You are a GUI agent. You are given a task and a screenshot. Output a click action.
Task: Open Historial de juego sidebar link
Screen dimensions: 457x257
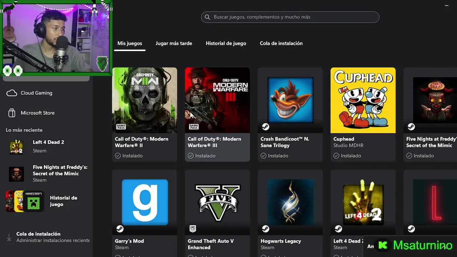[46, 201]
